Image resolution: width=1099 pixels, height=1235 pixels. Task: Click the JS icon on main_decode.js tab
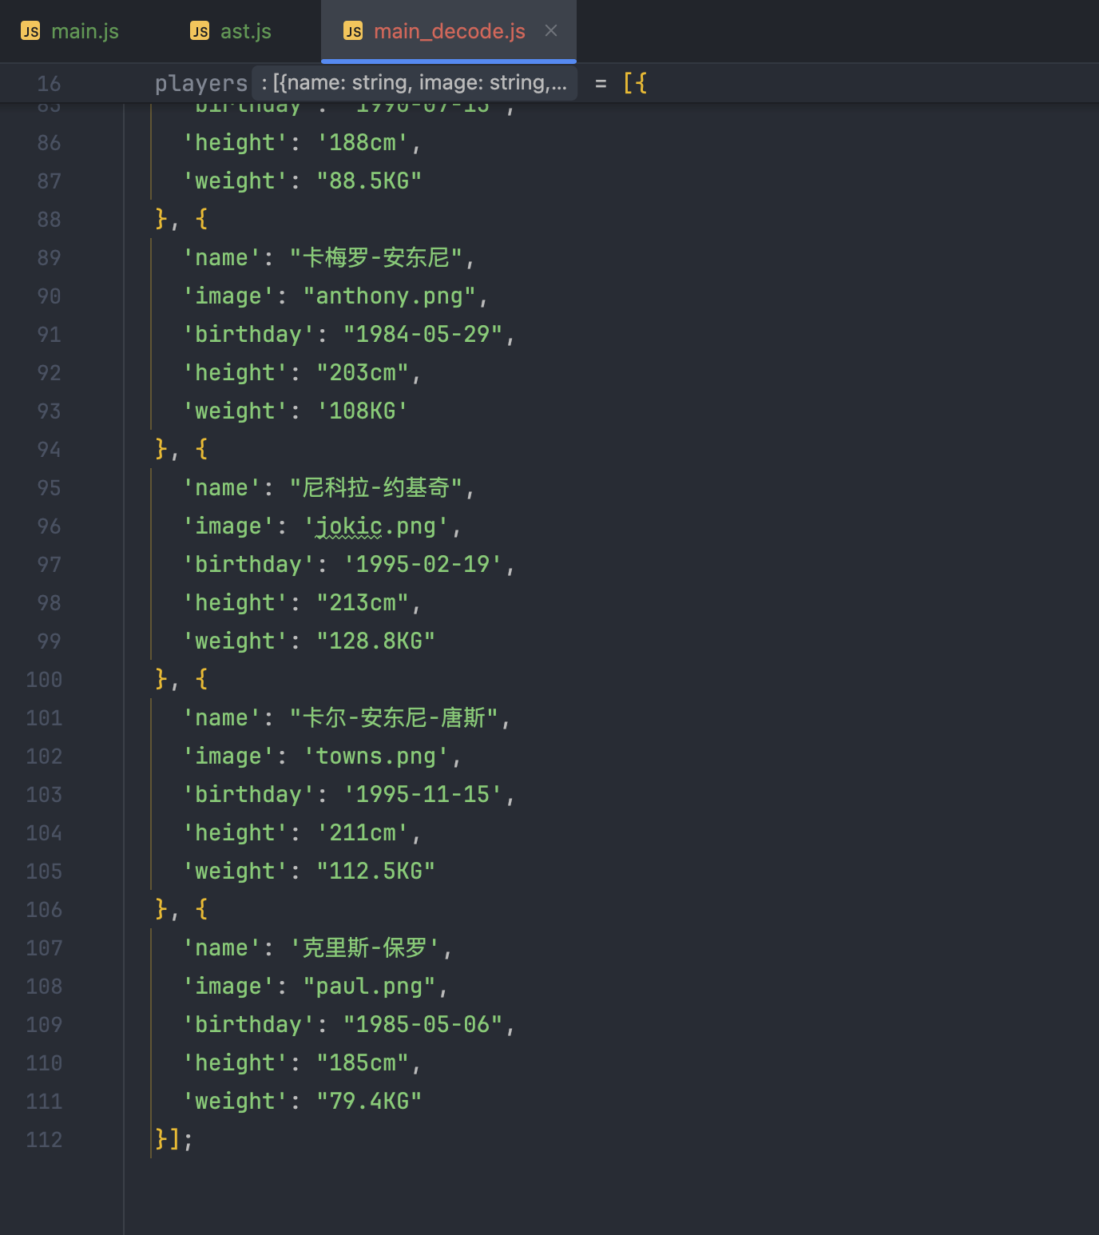[353, 31]
